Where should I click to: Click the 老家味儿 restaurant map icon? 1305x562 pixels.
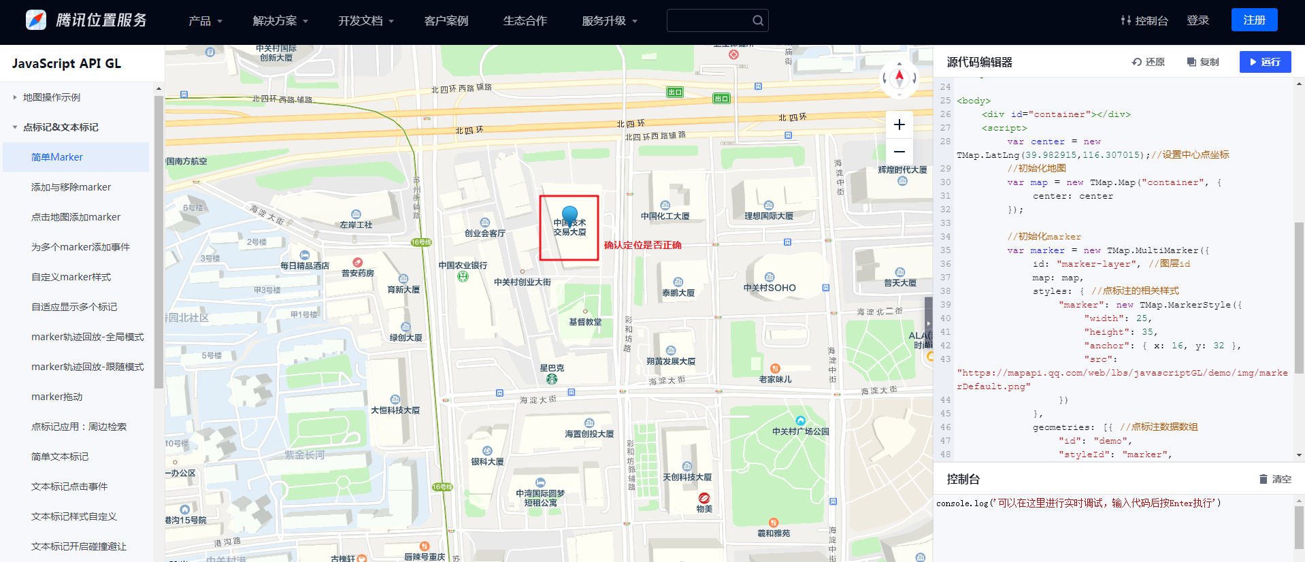(x=775, y=368)
